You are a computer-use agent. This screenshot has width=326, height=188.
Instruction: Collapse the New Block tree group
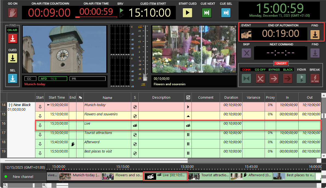pyautogui.click(x=10, y=105)
